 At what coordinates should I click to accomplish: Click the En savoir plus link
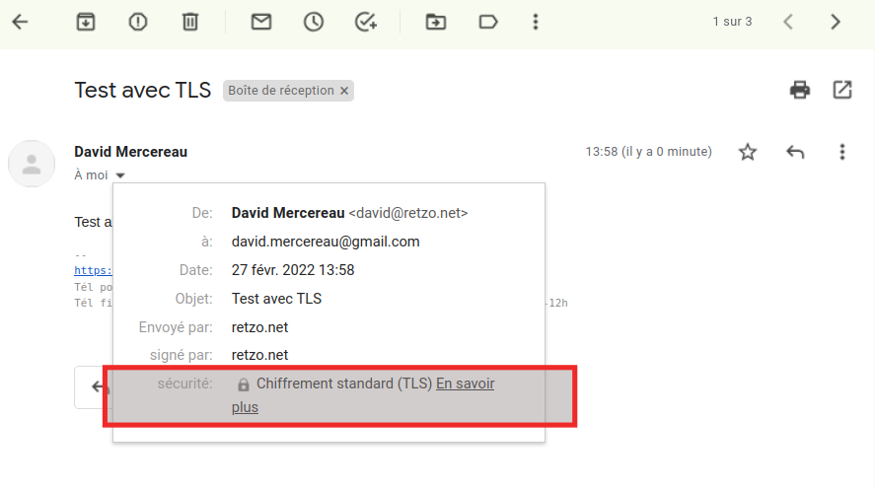(465, 384)
